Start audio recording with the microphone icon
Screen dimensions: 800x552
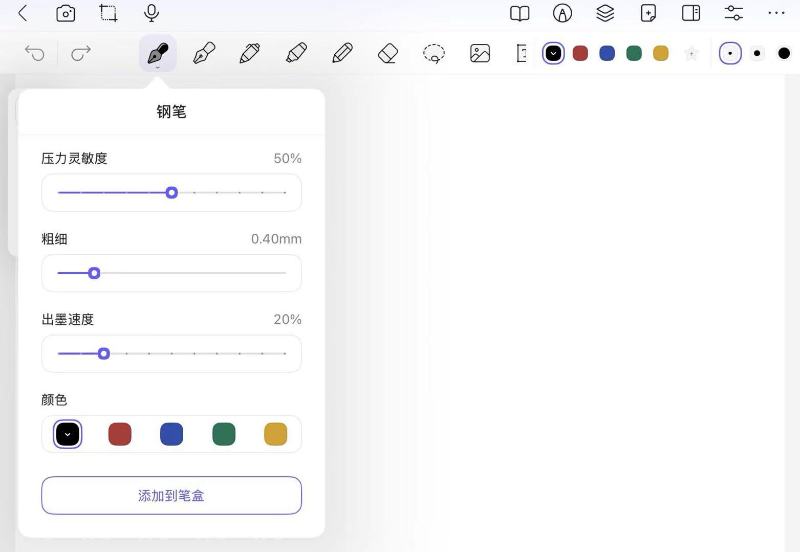pos(152,13)
